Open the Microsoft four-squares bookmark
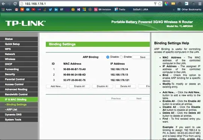 pyautogui.click(x=84, y=9)
